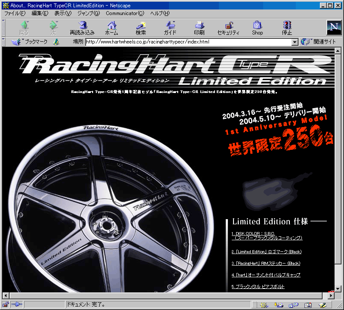
Task: Open link 3. RacingHart RIMステッカー (Black)
Action: [x=266, y=263]
